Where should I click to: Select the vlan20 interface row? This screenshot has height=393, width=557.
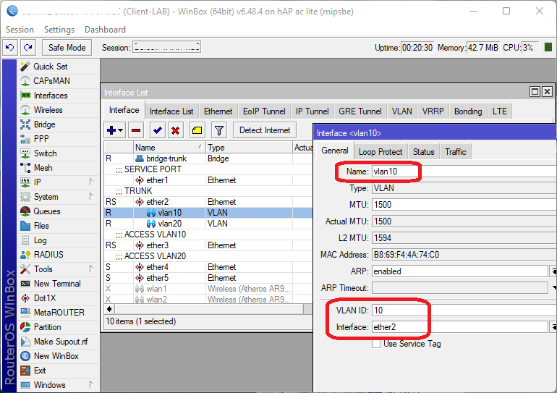[208, 224]
